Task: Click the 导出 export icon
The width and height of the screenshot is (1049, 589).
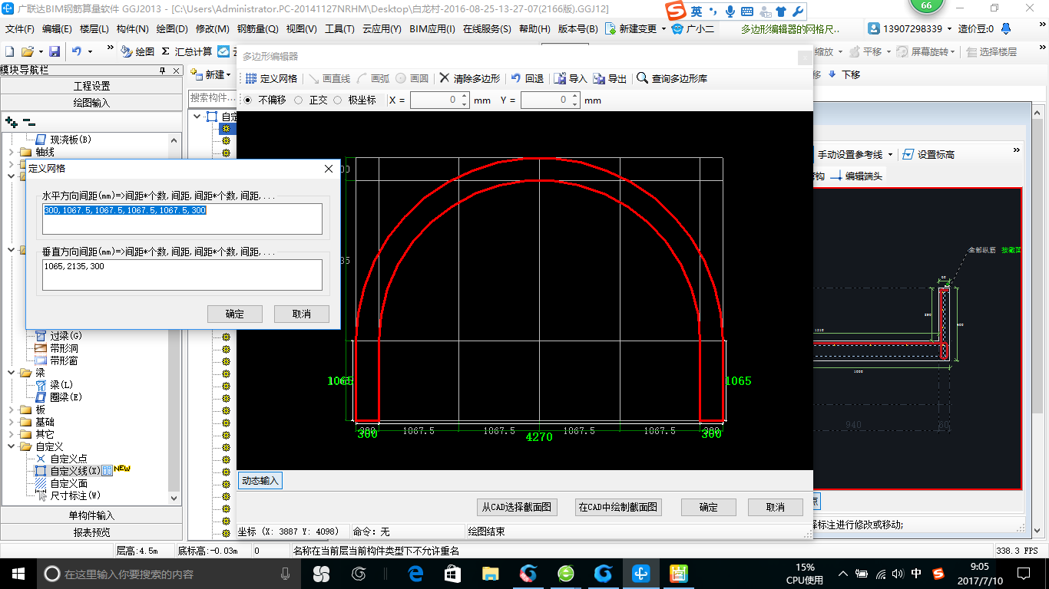Action: 599,78
